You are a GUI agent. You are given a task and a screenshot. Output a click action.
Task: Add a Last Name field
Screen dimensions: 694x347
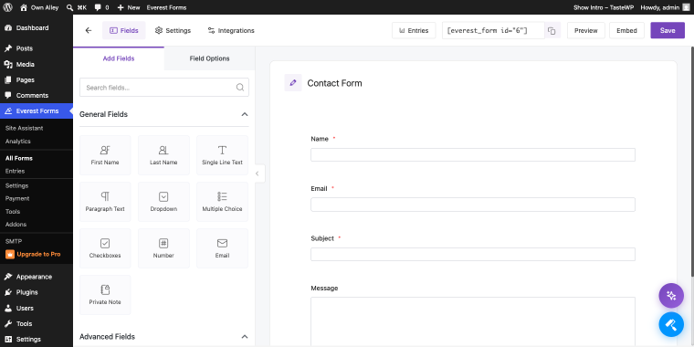163,155
